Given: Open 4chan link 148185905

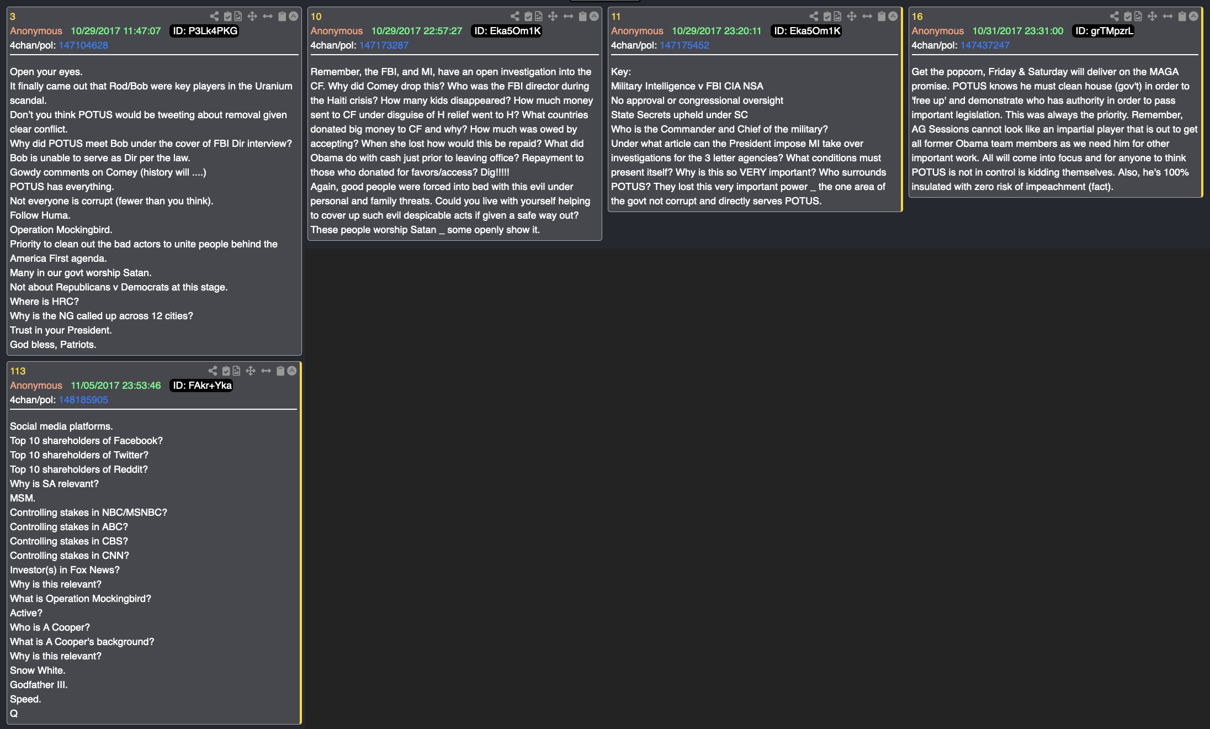Looking at the screenshot, I should click(83, 400).
